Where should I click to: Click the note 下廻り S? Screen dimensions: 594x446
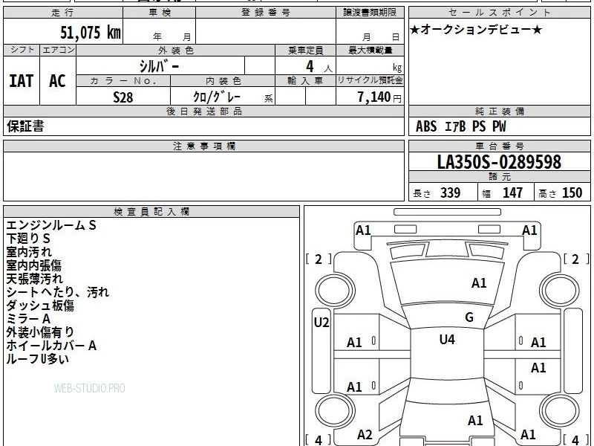point(28,239)
